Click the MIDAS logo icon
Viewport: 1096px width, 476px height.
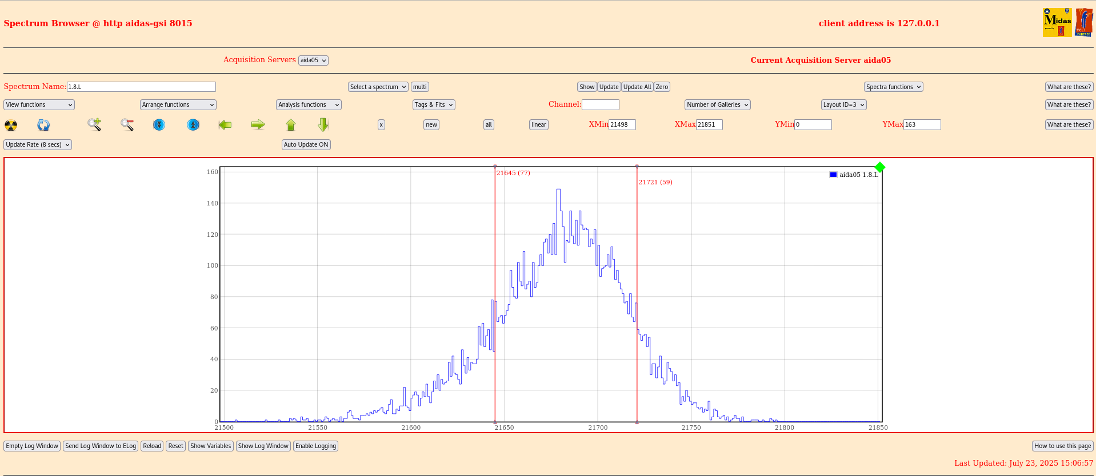point(1057,23)
